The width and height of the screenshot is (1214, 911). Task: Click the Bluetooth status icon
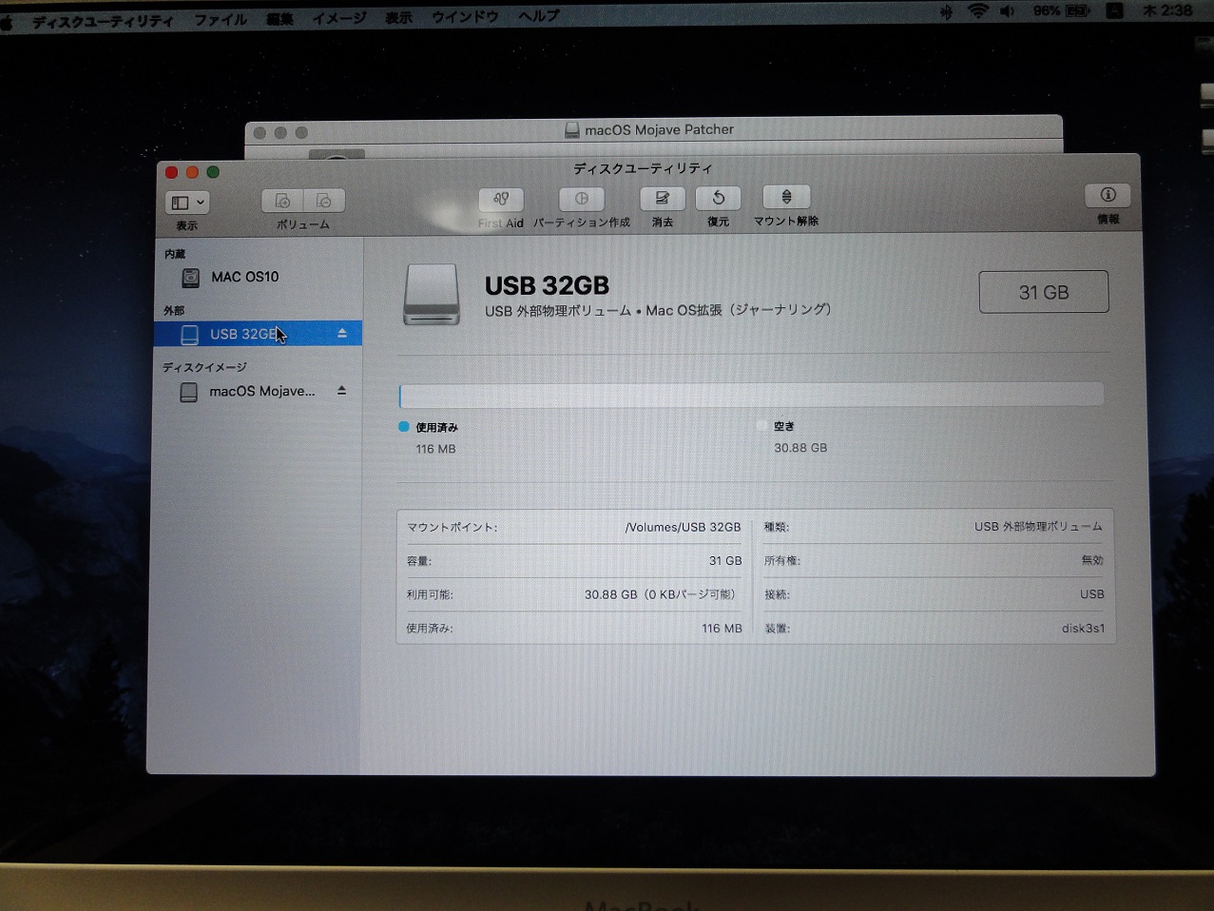946,11
